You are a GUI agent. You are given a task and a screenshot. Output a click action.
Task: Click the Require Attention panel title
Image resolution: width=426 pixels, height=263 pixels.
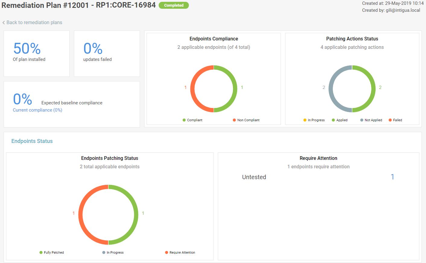pos(318,158)
